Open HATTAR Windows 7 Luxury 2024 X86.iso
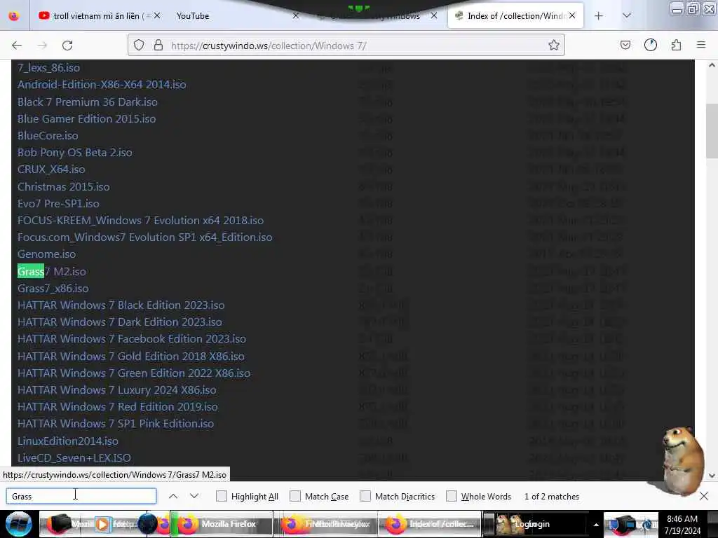Viewport: 718px width, 538px height. [117, 390]
